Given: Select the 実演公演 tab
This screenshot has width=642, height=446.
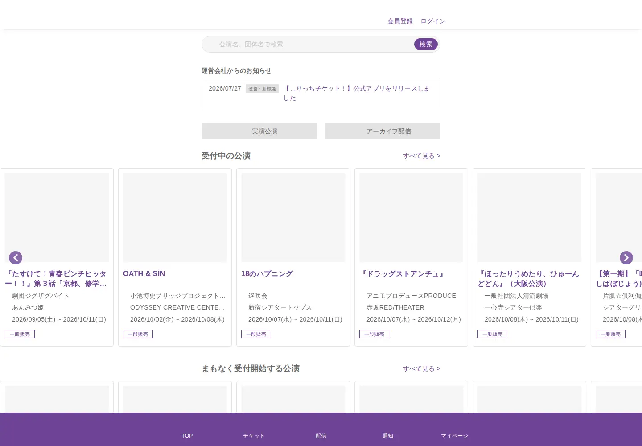Looking at the screenshot, I should pos(259,131).
